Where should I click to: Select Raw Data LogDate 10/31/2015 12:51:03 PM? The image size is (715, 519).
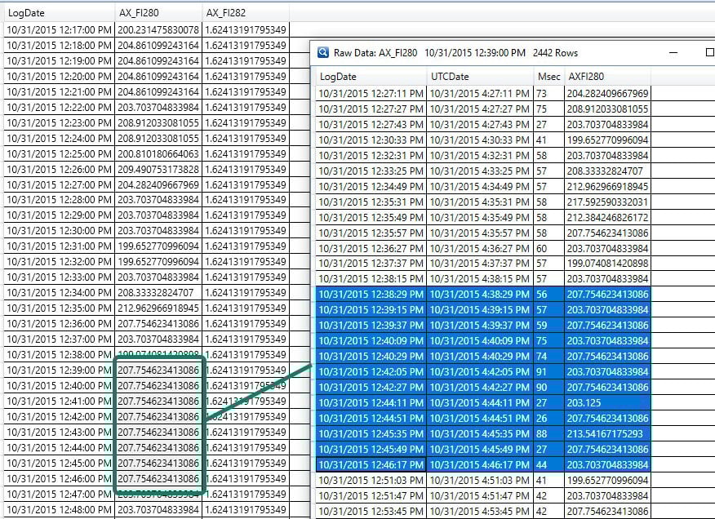tap(371, 481)
